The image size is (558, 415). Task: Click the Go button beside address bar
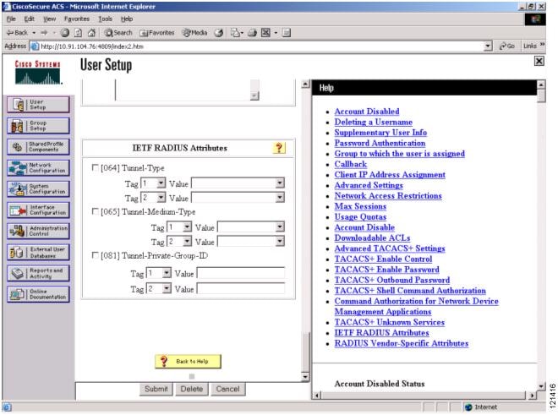point(507,46)
